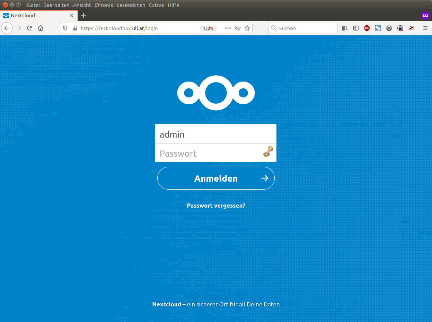The image size is (432, 322).
Task: Focus the Passwort input field
Action: click(x=215, y=153)
